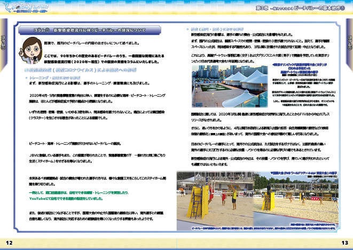Viewport: 353px width, 250px height.
Task: Click the line containing '(2020年〜現在)'
Action: click(101, 62)
